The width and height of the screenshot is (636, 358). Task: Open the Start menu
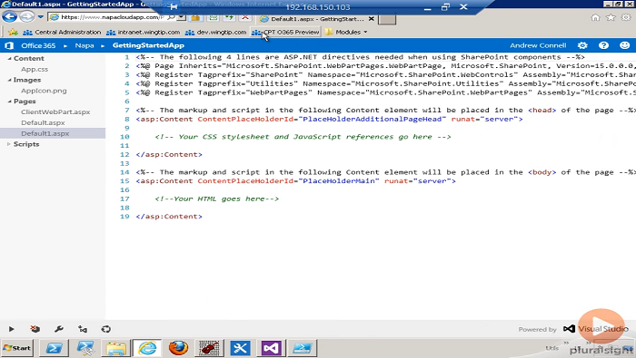[17, 348]
